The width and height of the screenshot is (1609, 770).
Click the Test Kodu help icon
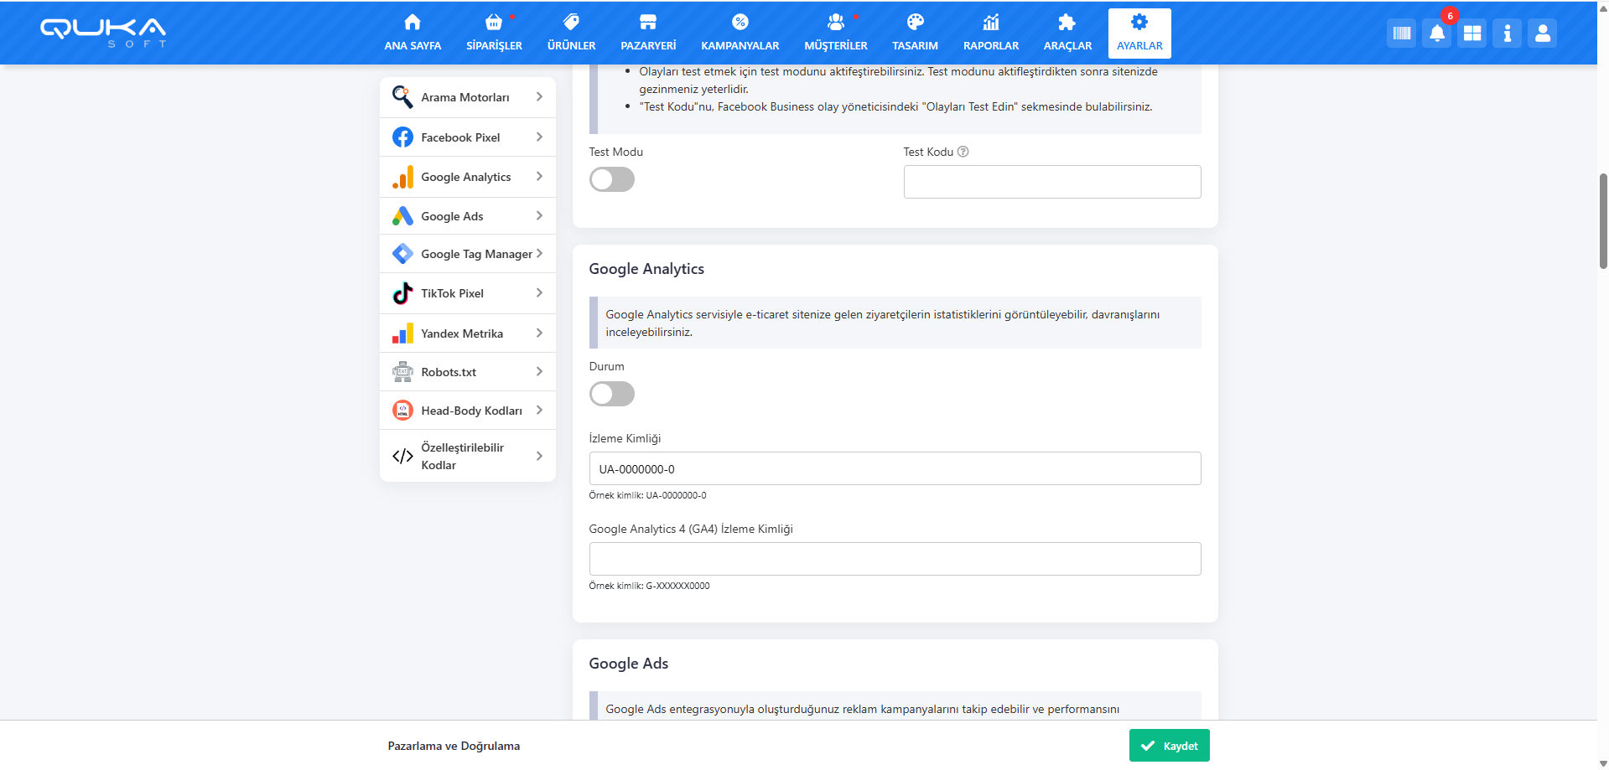point(963,152)
